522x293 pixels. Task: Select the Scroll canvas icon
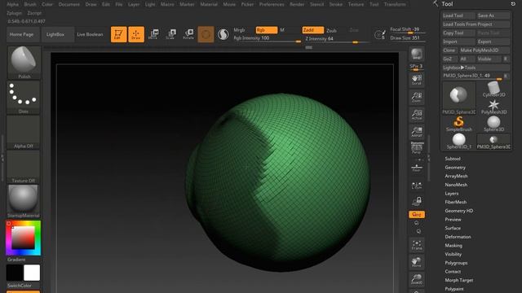click(417, 80)
